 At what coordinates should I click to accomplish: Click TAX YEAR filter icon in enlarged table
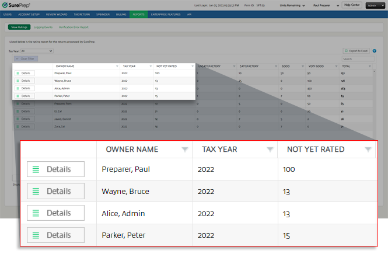[x=270, y=150]
